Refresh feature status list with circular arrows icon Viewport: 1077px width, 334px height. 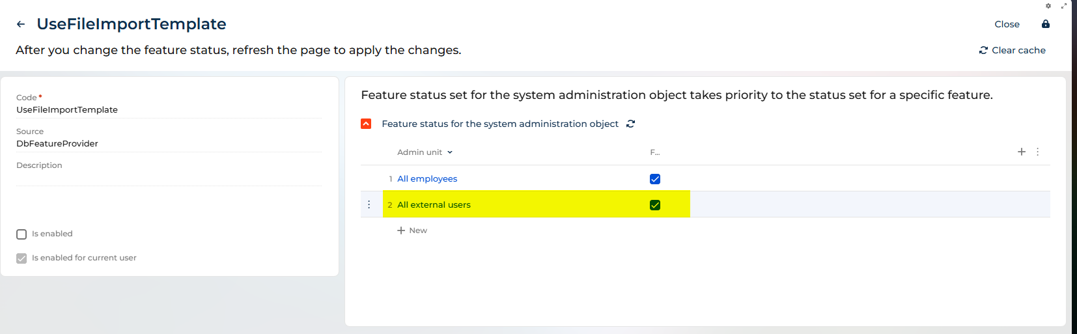click(630, 124)
